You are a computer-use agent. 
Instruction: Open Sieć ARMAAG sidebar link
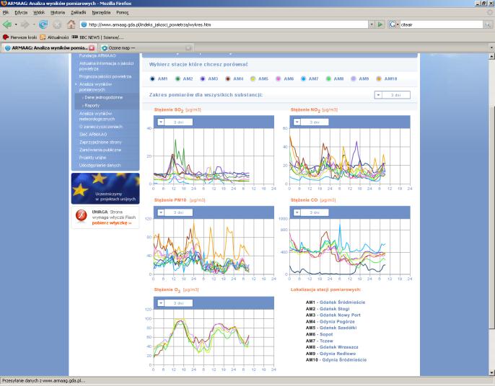coord(93,134)
